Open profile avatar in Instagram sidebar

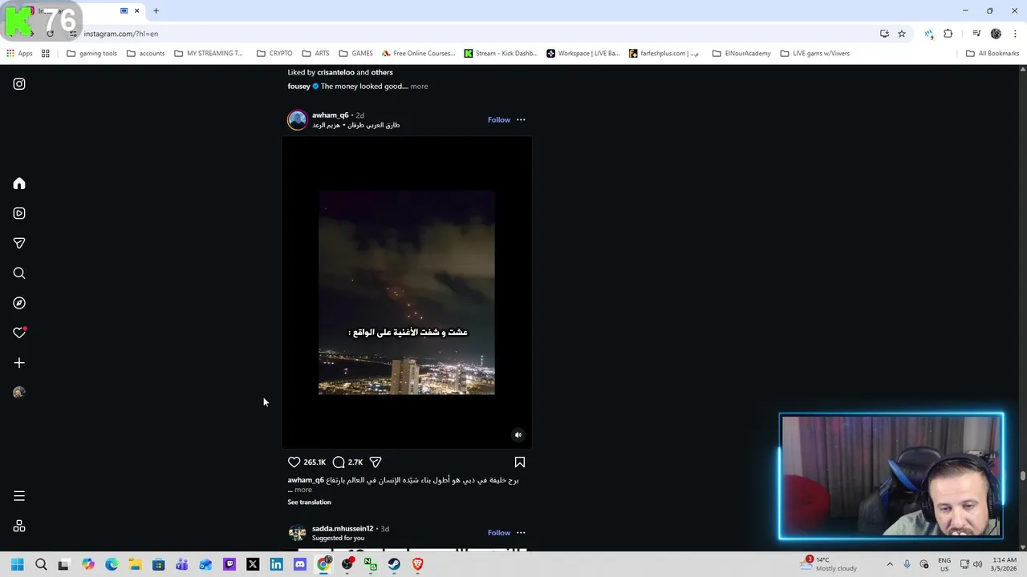tap(19, 393)
